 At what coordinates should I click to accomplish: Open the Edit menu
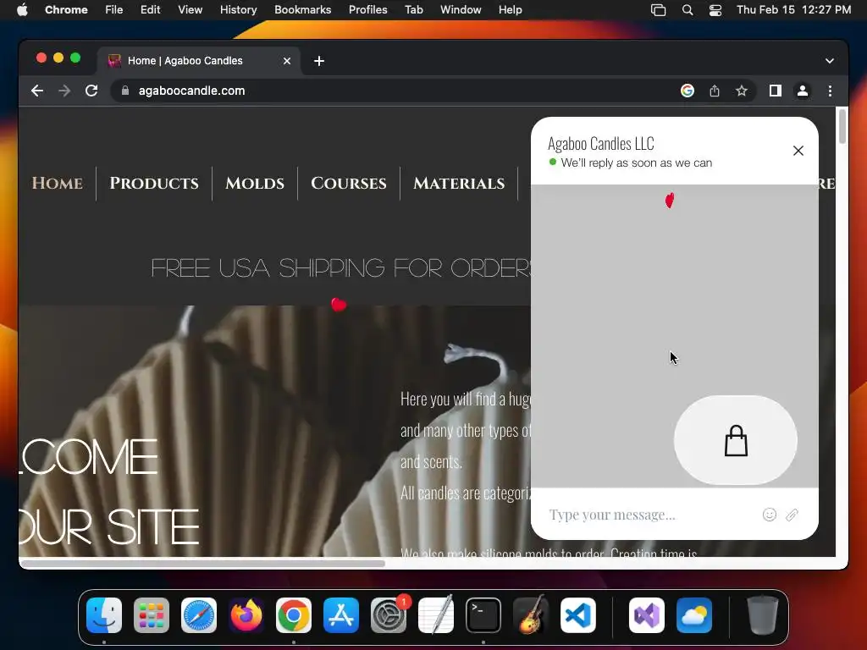tap(150, 9)
